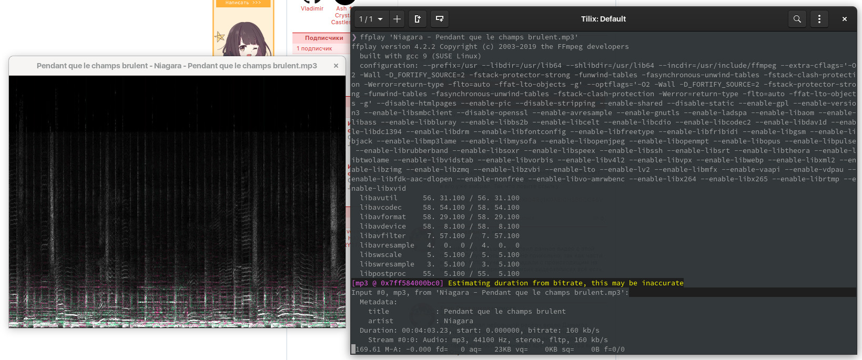Click the 'built with gcc 9 (SUSE Linux)' line
The height and width of the screenshot is (360, 862).
click(x=421, y=56)
